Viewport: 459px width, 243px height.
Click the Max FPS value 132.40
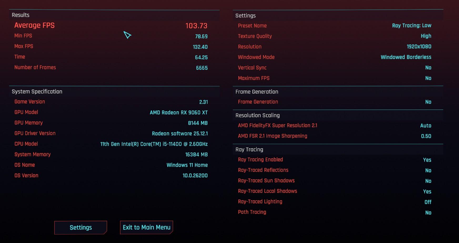click(x=200, y=47)
